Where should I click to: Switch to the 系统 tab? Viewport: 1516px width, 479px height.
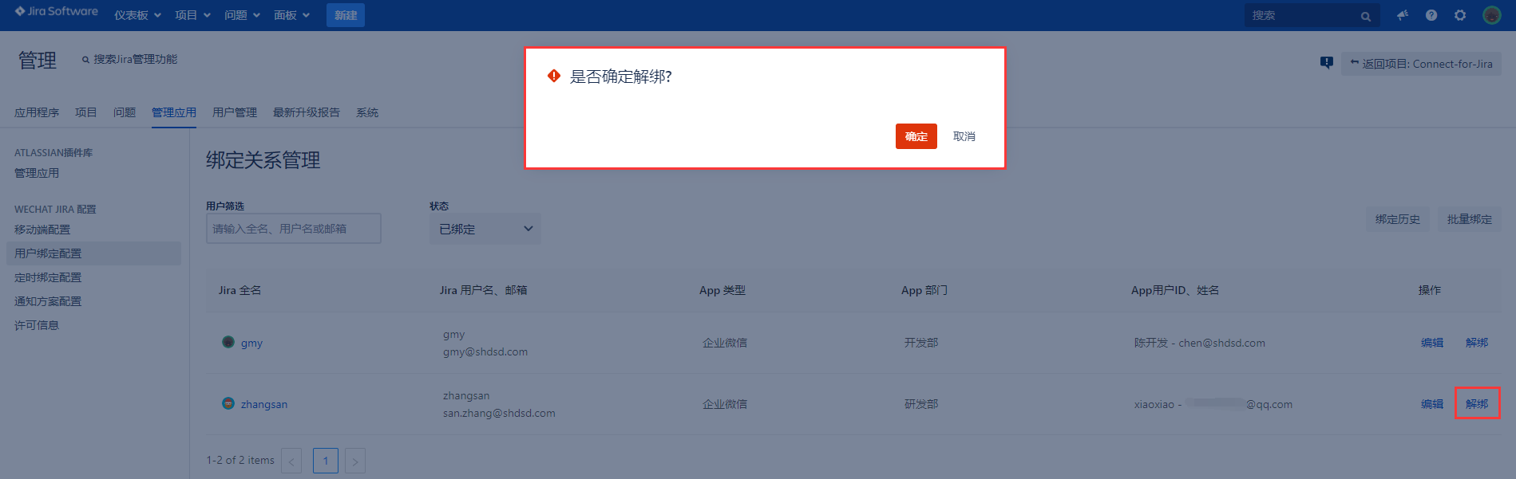coord(367,112)
